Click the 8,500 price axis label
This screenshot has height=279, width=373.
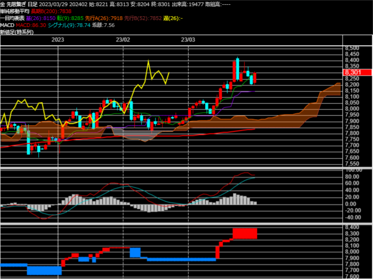(x=352, y=48)
